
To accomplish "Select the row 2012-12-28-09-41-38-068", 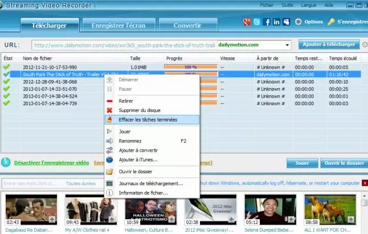I will 181,82.
